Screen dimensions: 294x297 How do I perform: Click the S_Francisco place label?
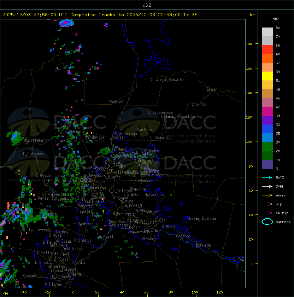pos(127,134)
